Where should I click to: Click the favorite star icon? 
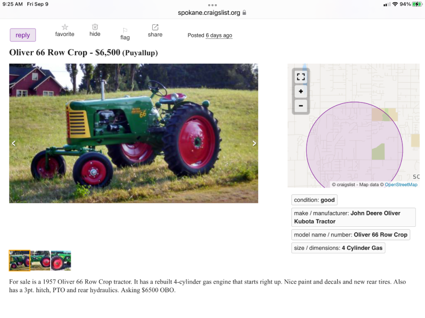(x=65, y=27)
